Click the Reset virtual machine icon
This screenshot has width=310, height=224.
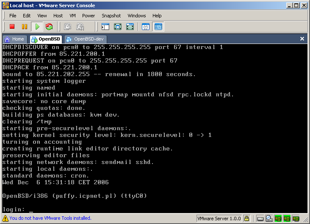[x=49, y=27]
